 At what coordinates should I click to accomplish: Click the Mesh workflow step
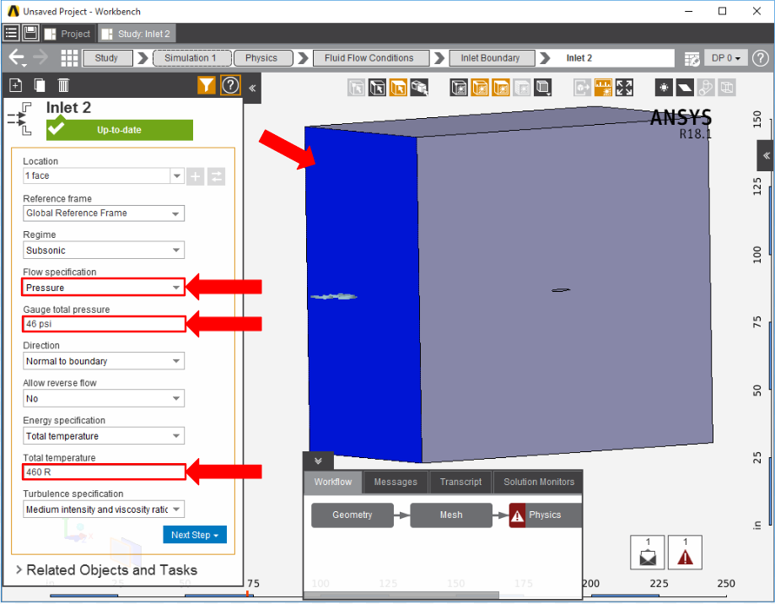click(x=451, y=515)
